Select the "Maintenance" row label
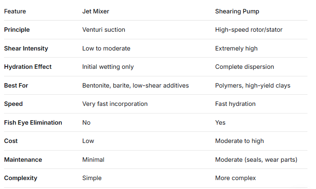 coord(23,160)
